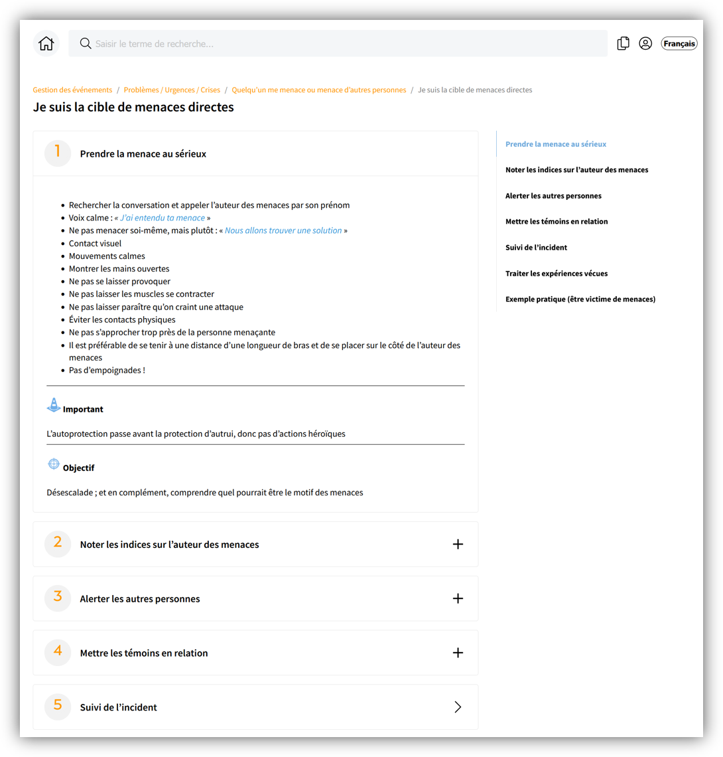Open "Suivi de l'incident" chevron arrow

coord(458,707)
